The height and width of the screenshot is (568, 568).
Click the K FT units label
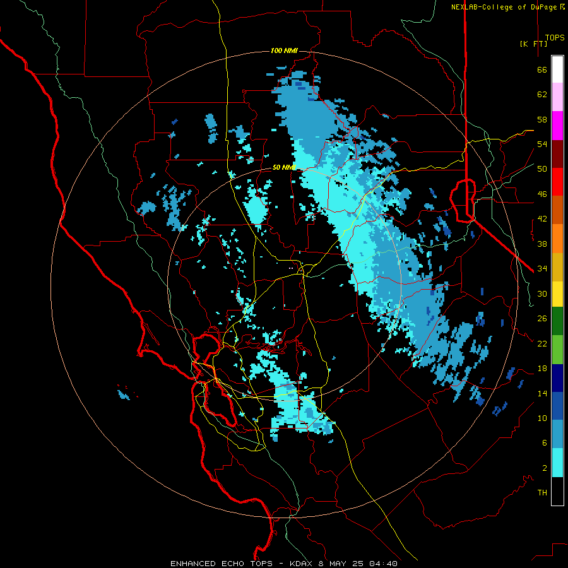533,44
